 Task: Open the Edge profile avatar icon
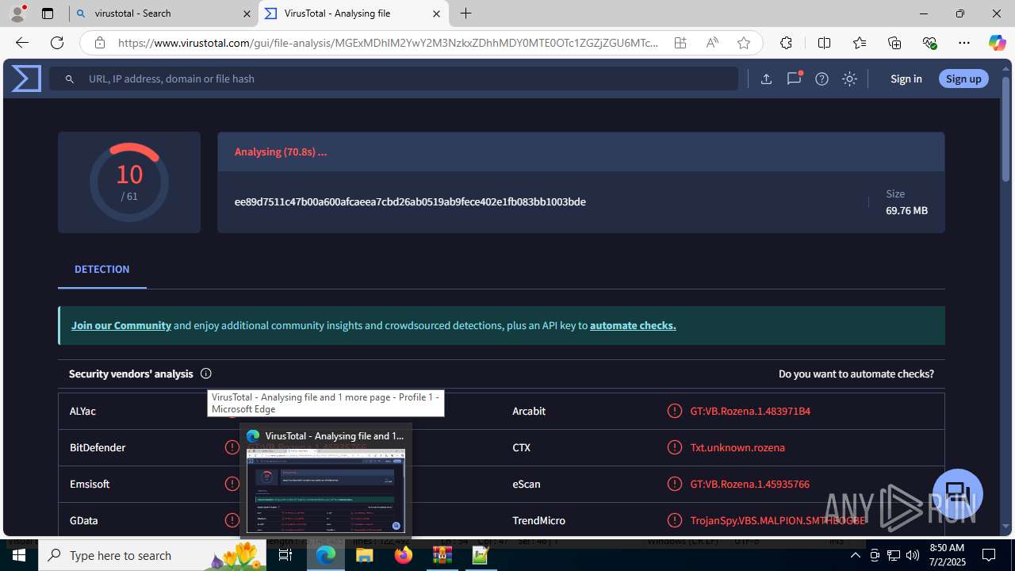pyautogui.click(x=17, y=13)
